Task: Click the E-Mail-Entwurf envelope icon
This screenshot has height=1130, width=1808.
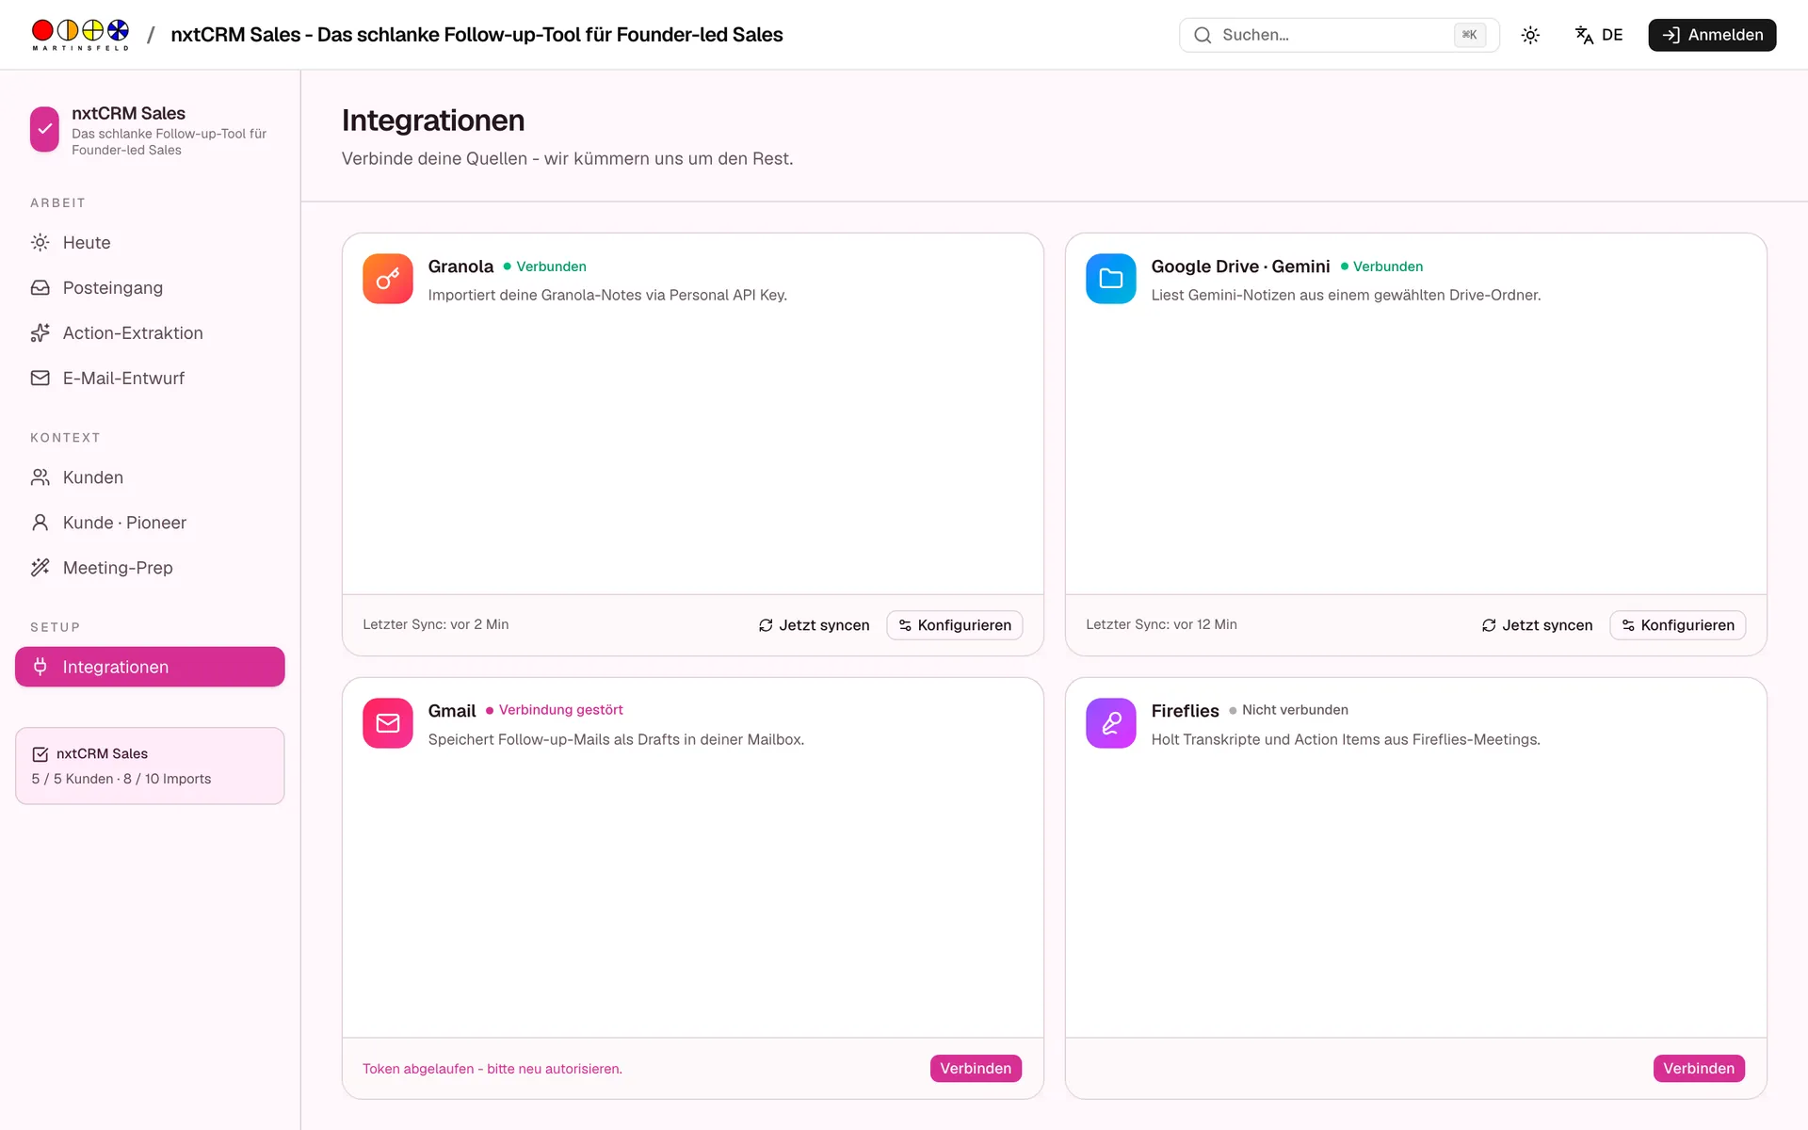Action: 40,379
